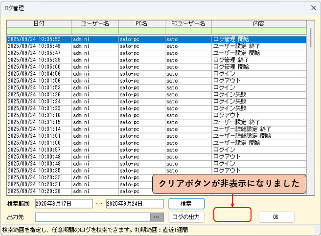
Task: Click the search range end date 2025年9月24日
Action: (x=135, y=203)
